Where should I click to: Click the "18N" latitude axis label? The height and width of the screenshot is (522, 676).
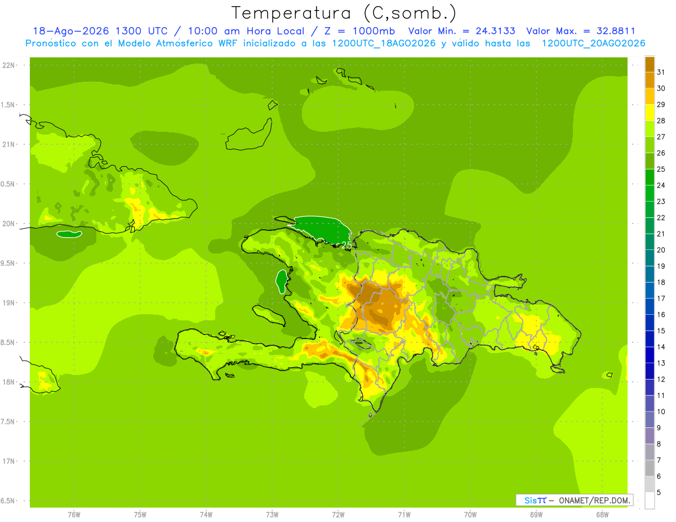9,382
